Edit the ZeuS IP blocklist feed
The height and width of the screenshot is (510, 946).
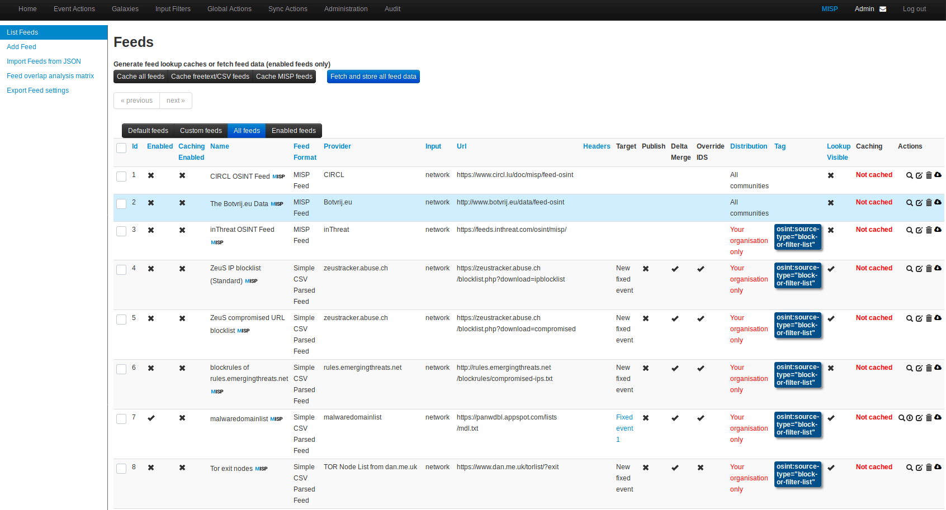919,269
